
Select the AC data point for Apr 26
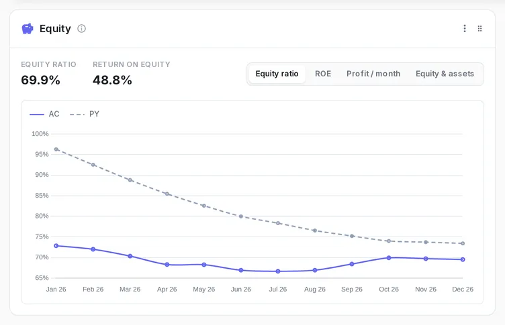pos(167,265)
